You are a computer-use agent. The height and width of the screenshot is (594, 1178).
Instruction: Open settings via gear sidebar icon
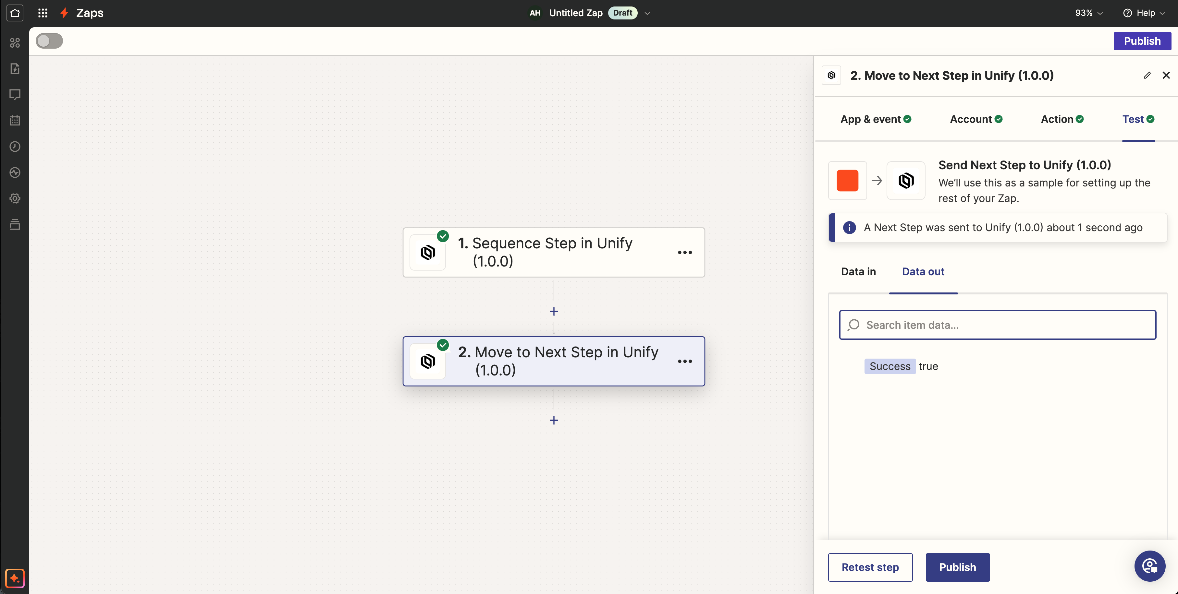(15, 198)
